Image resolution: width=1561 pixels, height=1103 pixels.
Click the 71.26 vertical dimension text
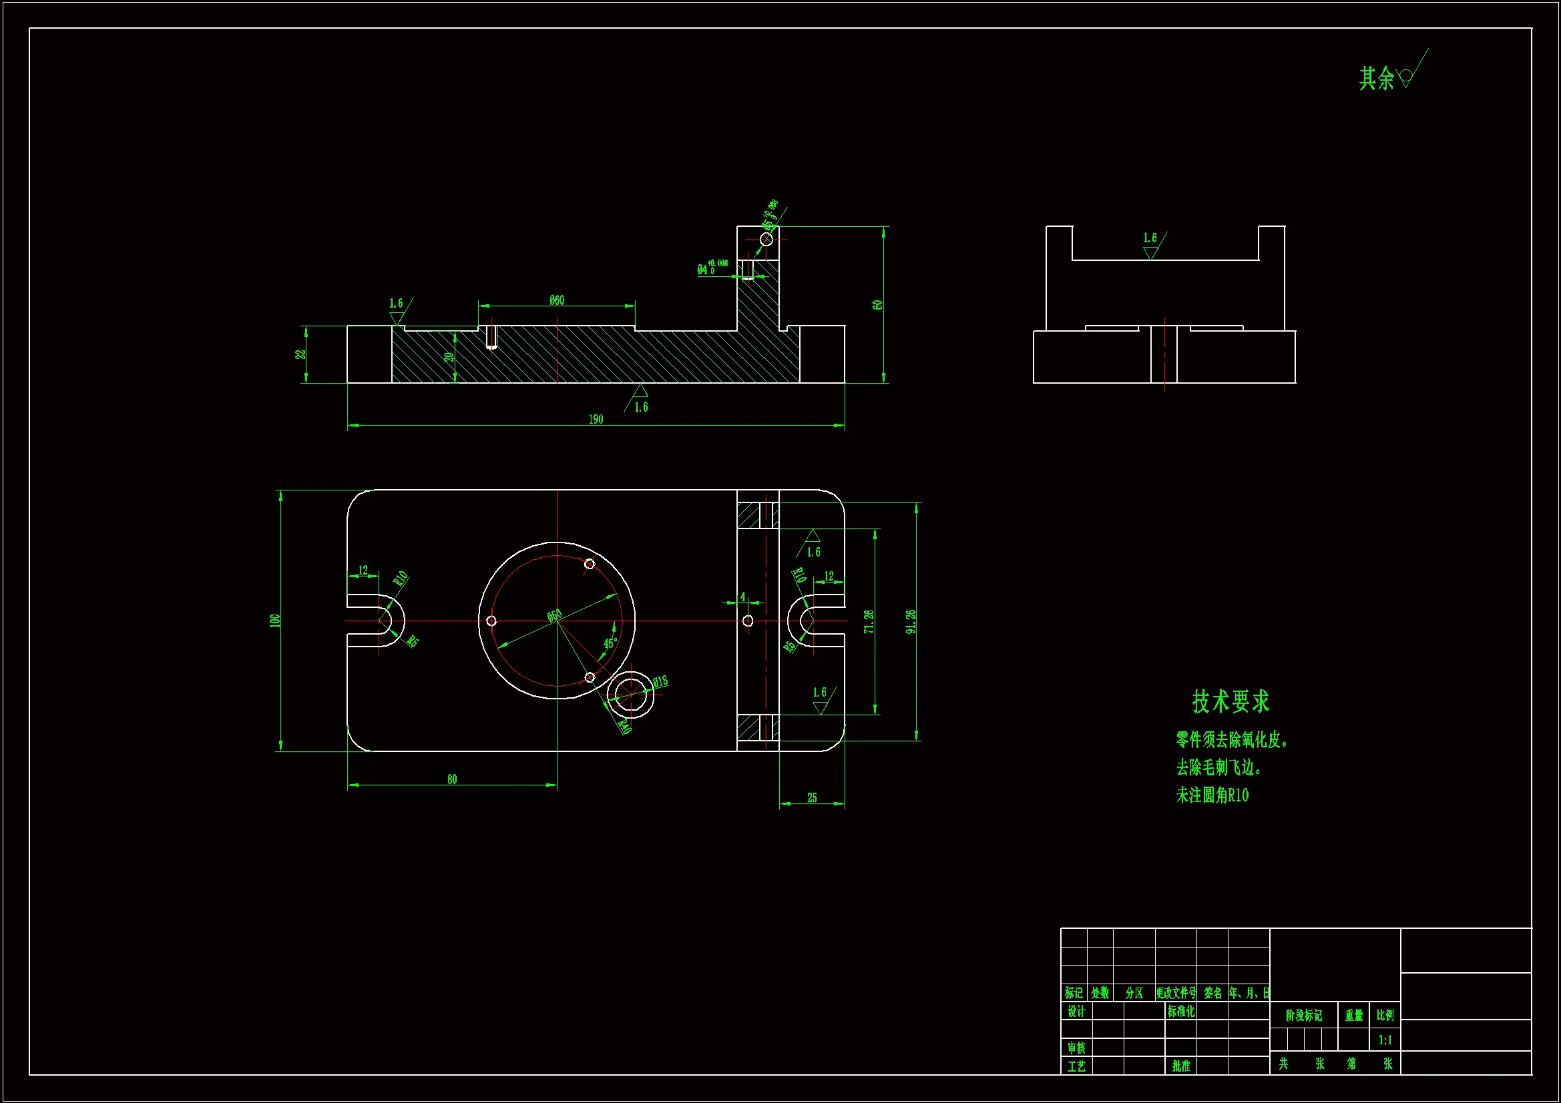click(869, 621)
